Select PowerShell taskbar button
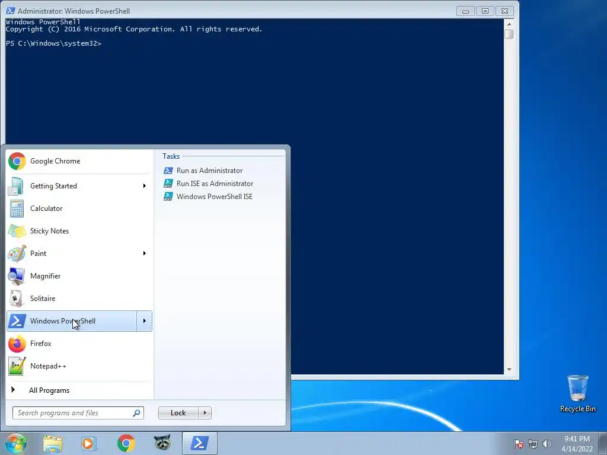This screenshot has width=607, height=455. click(200, 443)
